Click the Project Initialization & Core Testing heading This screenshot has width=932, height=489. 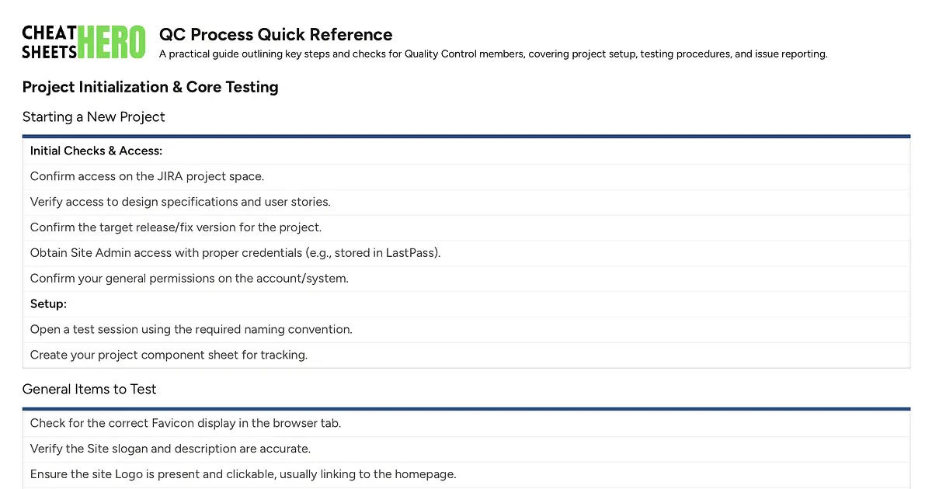click(151, 87)
